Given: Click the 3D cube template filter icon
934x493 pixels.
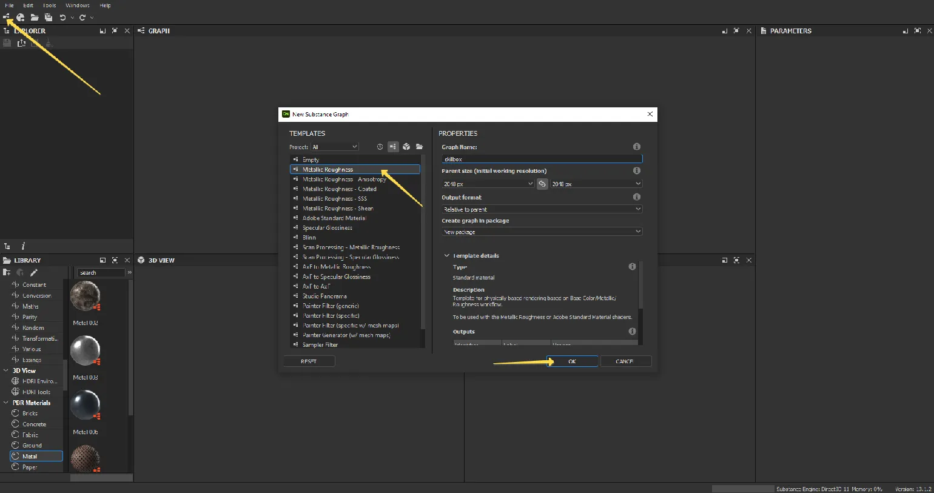Looking at the screenshot, I should point(406,147).
